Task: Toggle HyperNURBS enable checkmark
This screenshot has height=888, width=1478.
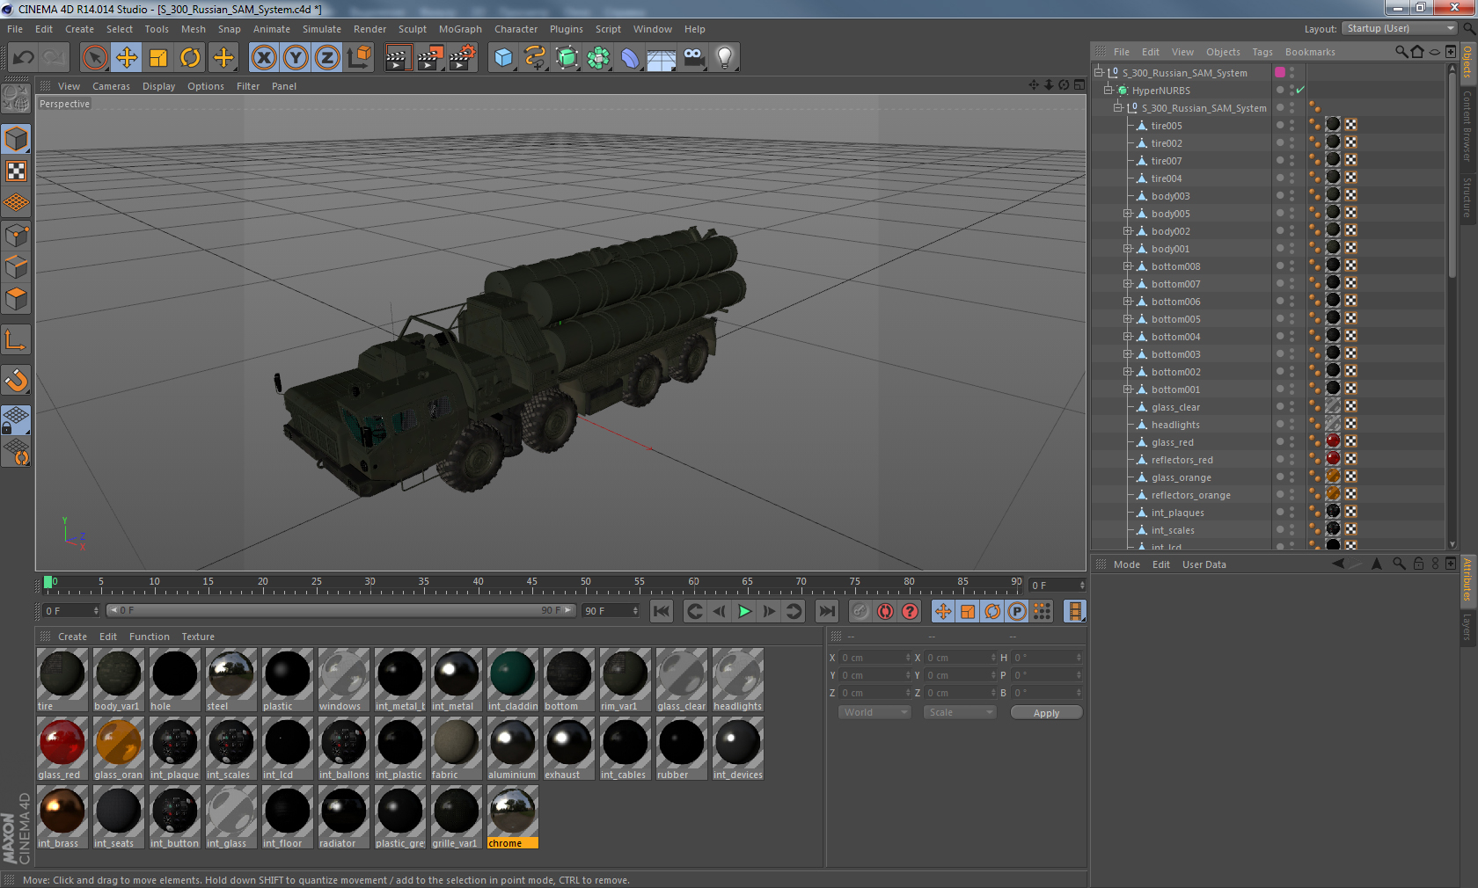Action: point(1300,90)
